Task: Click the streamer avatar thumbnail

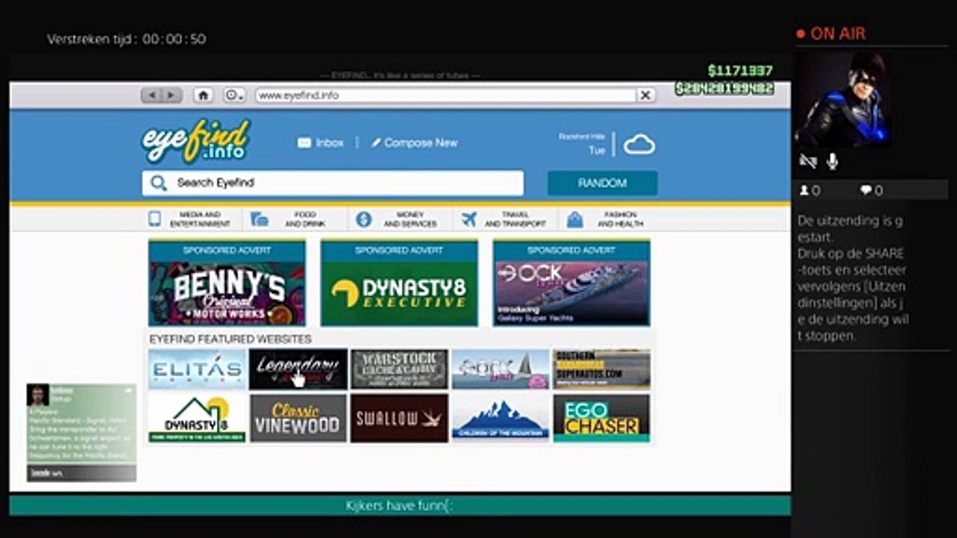Action: pos(842,99)
